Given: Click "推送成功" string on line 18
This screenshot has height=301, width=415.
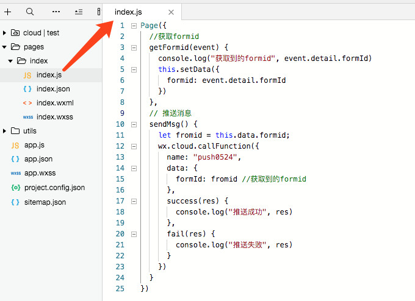Looking at the screenshot, I should pos(247,212).
